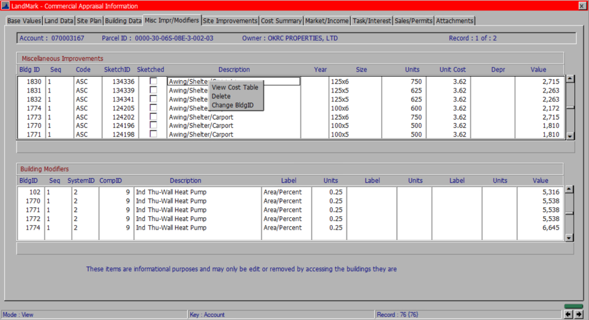
Task: Click the Building Modifiers scrollbar thumb
Action: [570, 213]
